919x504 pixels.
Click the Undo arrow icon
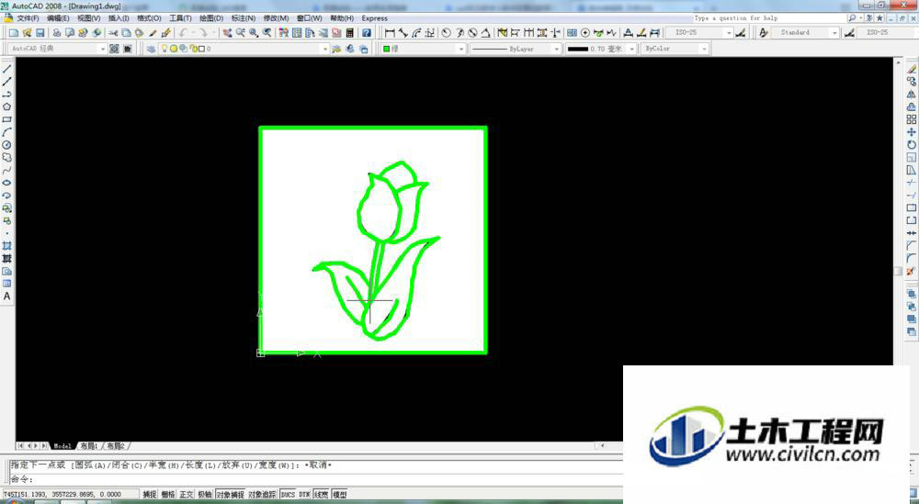(184, 33)
